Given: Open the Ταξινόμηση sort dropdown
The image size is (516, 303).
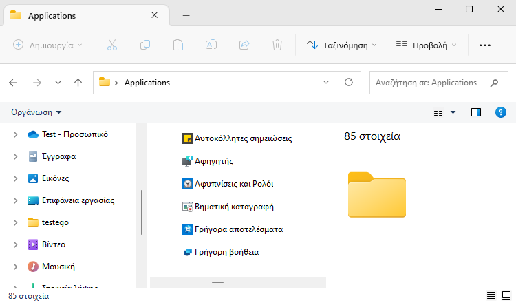Looking at the screenshot, I should pyautogui.click(x=341, y=45).
